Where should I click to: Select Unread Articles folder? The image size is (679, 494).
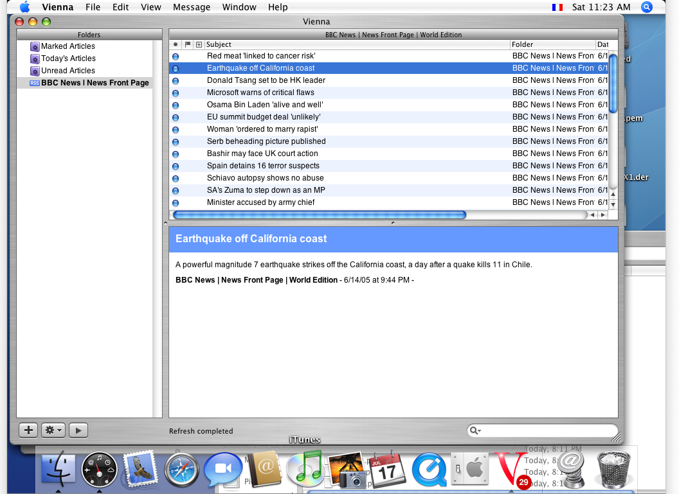pos(84,70)
